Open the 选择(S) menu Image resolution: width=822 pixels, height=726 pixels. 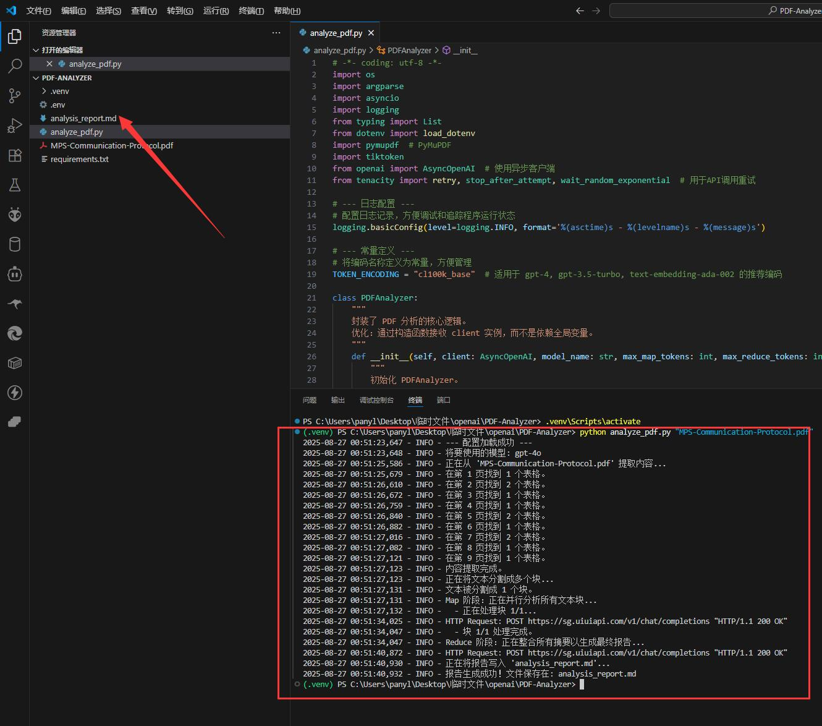pos(108,11)
